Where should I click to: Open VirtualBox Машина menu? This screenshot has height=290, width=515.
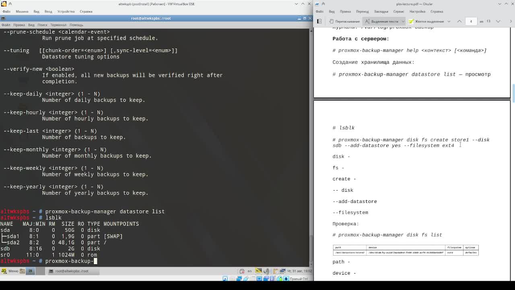click(22, 11)
